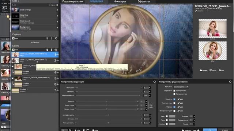This screenshot has width=234, height=131.
Task: Expand Slide Style arrow
Action: [x=57, y=16]
